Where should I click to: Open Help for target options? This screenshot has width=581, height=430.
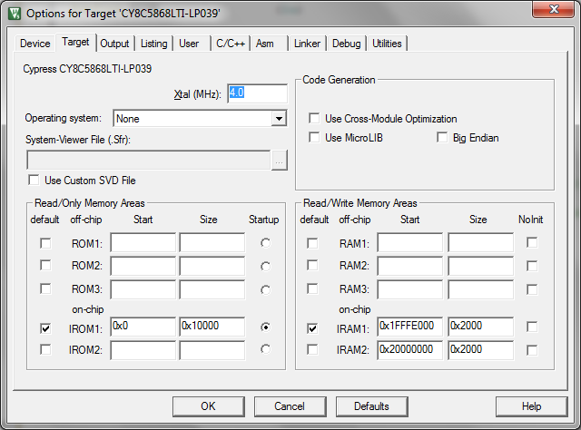pos(532,406)
